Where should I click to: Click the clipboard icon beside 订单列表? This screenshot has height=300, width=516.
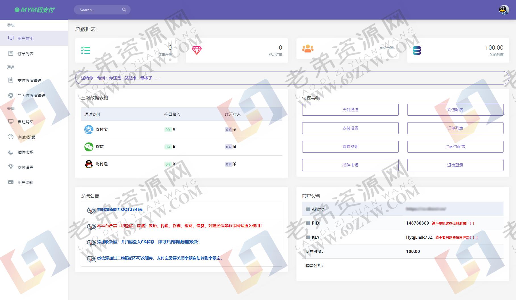[x=11, y=53]
